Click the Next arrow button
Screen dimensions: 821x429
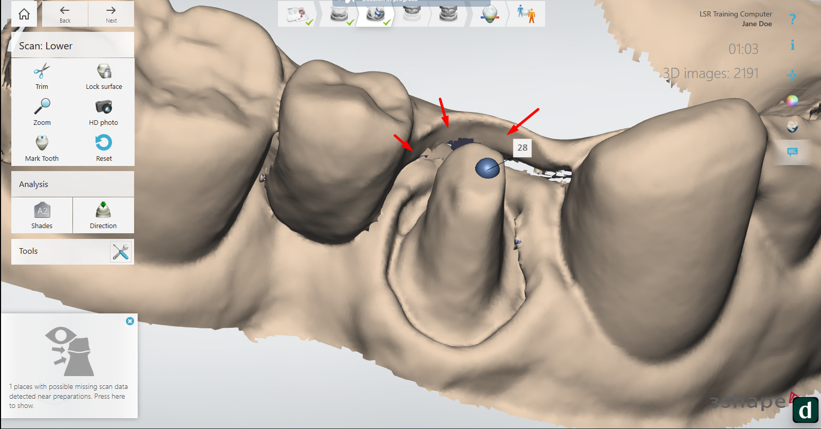click(111, 14)
